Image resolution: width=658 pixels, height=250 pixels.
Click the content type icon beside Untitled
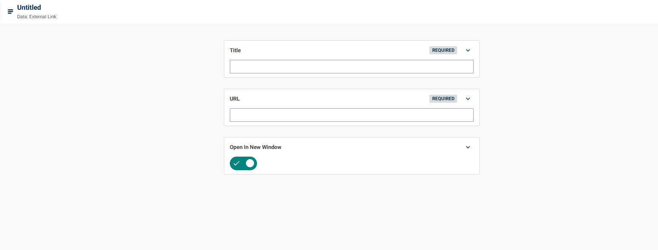point(11,11)
